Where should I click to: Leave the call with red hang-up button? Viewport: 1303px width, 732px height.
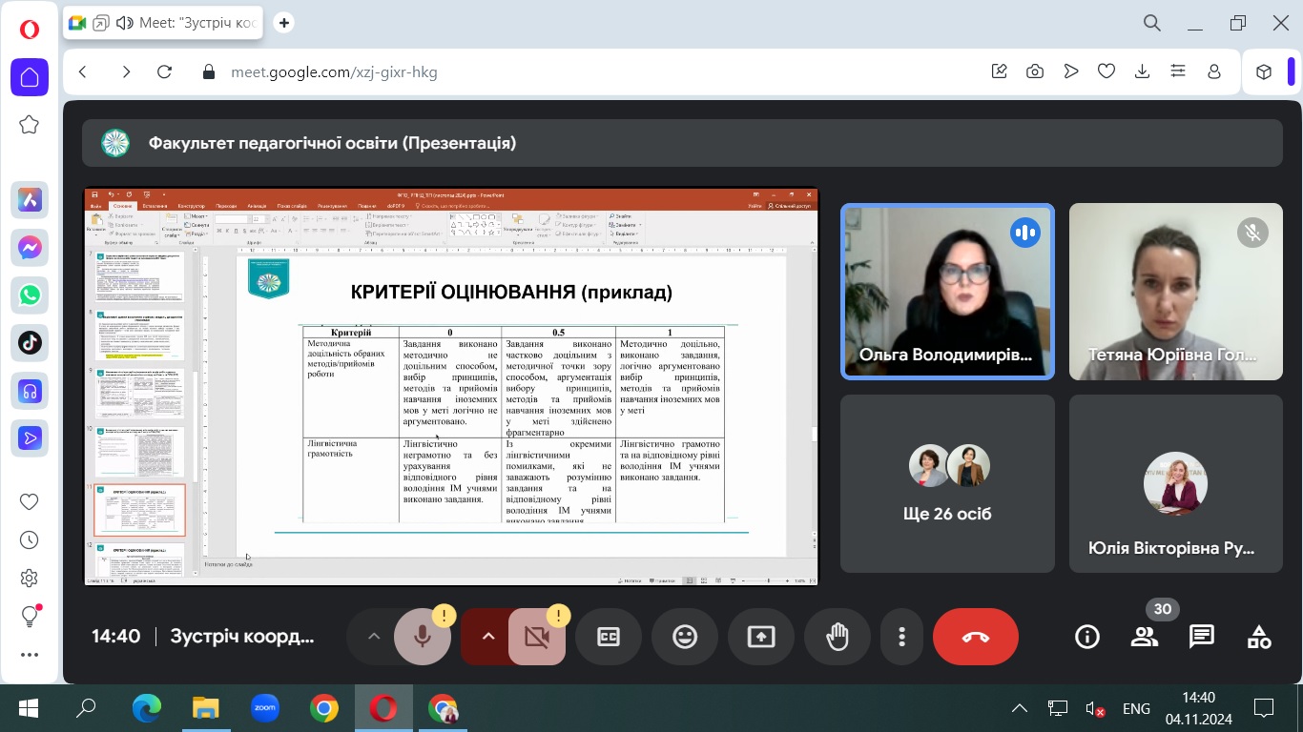coord(975,637)
